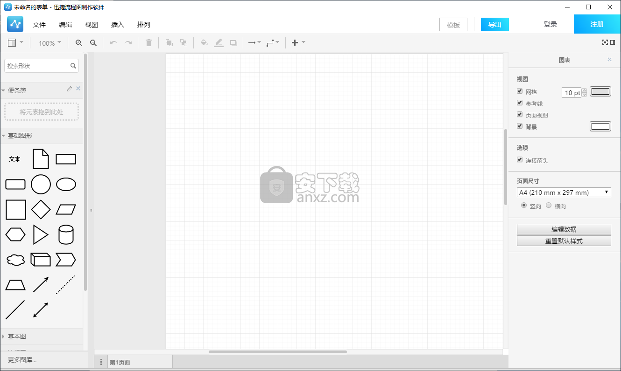
Task: Open the plus insert dropdown
Action: pos(298,43)
